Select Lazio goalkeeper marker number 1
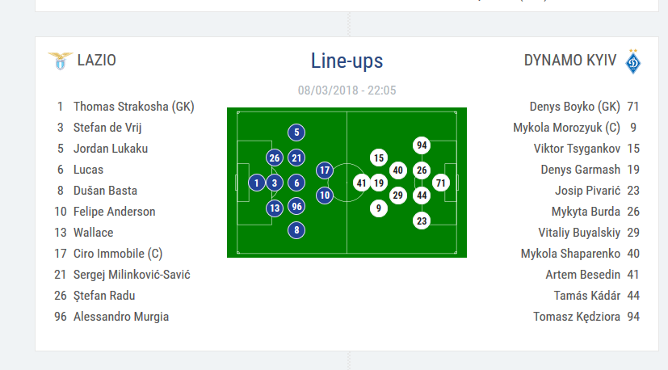 click(x=256, y=183)
